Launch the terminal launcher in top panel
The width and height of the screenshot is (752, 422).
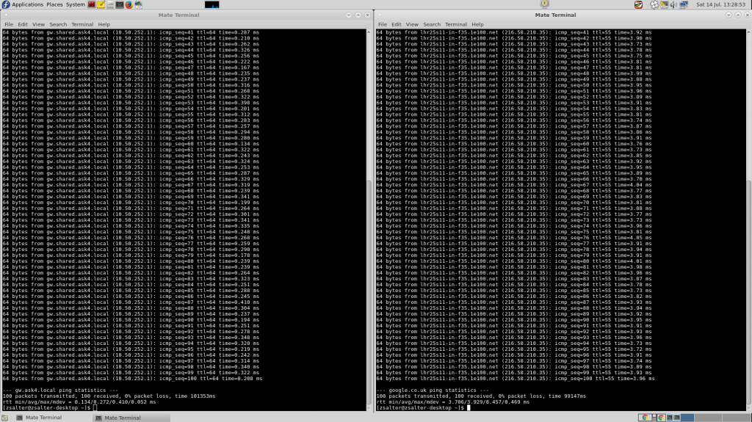coord(120,4)
